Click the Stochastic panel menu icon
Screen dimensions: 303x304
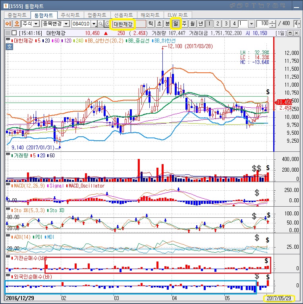coord(8,209)
